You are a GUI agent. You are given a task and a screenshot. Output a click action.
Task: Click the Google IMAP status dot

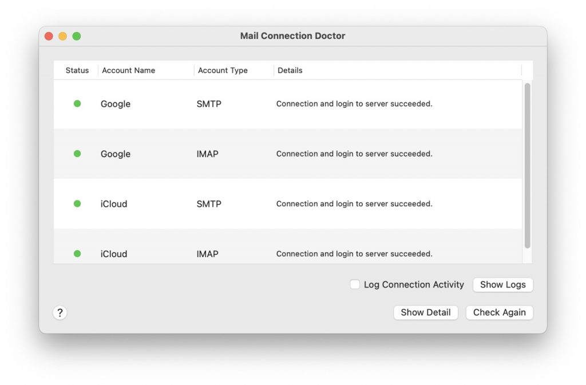[77, 154]
